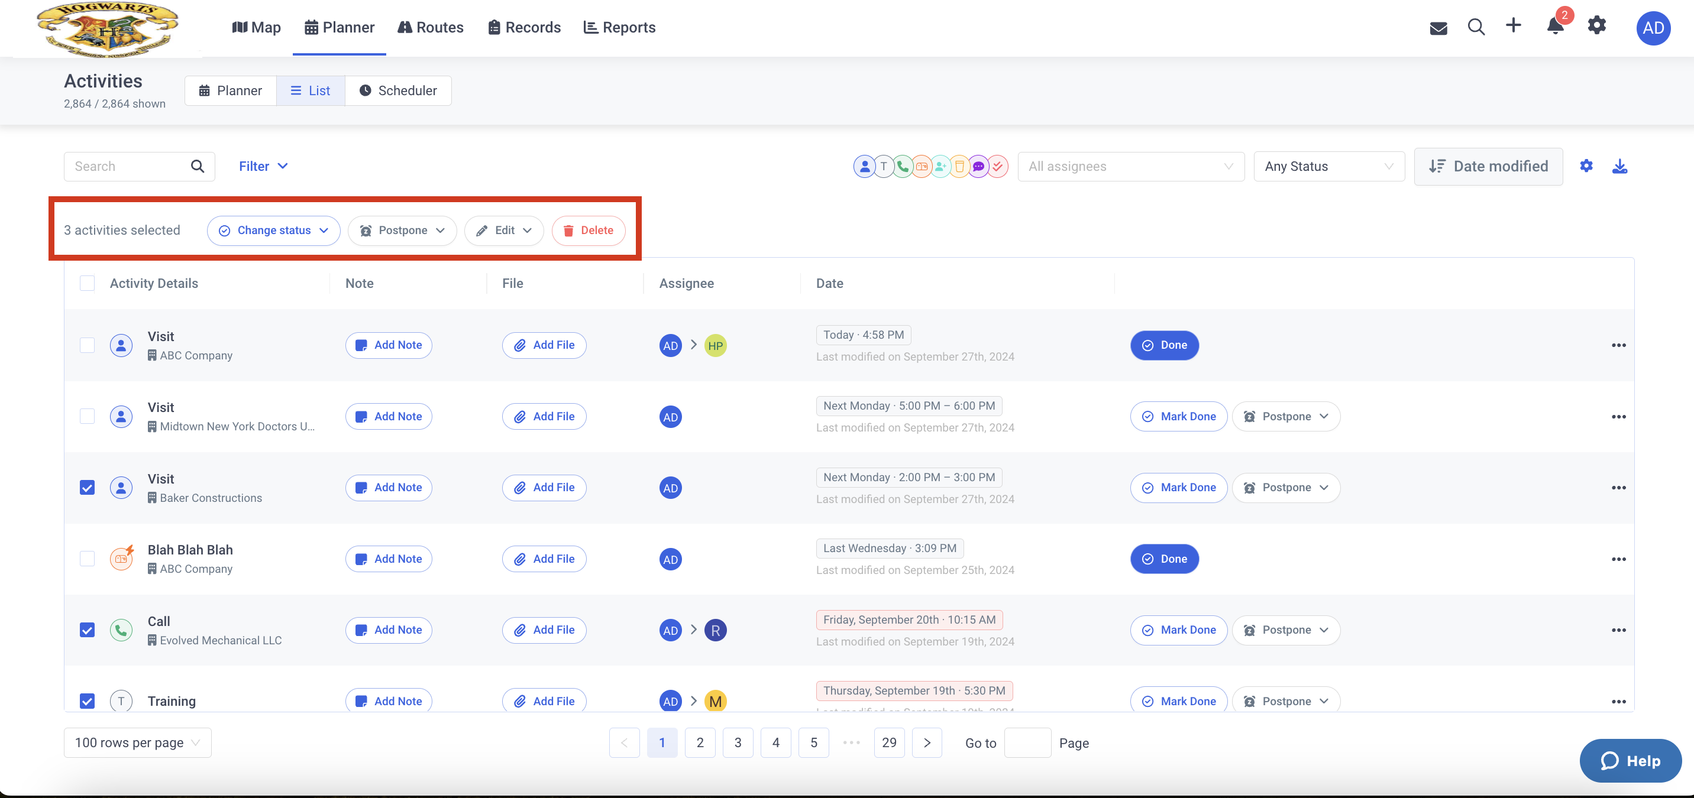1694x798 pixels.
Task: Check the Blah Blah Blah row checkbox
Action: tap(87, 559)
